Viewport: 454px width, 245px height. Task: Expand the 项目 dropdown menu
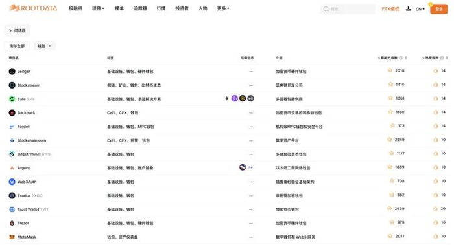coord(98,8)
